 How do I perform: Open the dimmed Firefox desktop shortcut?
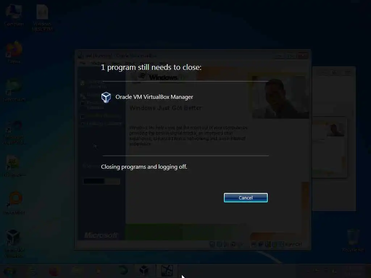[x=14, y=52]
